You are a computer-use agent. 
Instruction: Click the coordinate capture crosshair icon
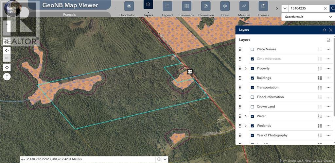(x=23, y=159)
